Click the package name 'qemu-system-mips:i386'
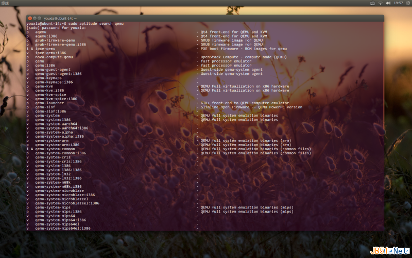The height and width of the screenshot is (258, 412). pyautogui.click(x=58, y=212)
